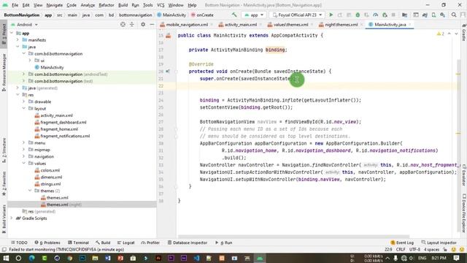Open the Layout Inspector

[439, 243]
